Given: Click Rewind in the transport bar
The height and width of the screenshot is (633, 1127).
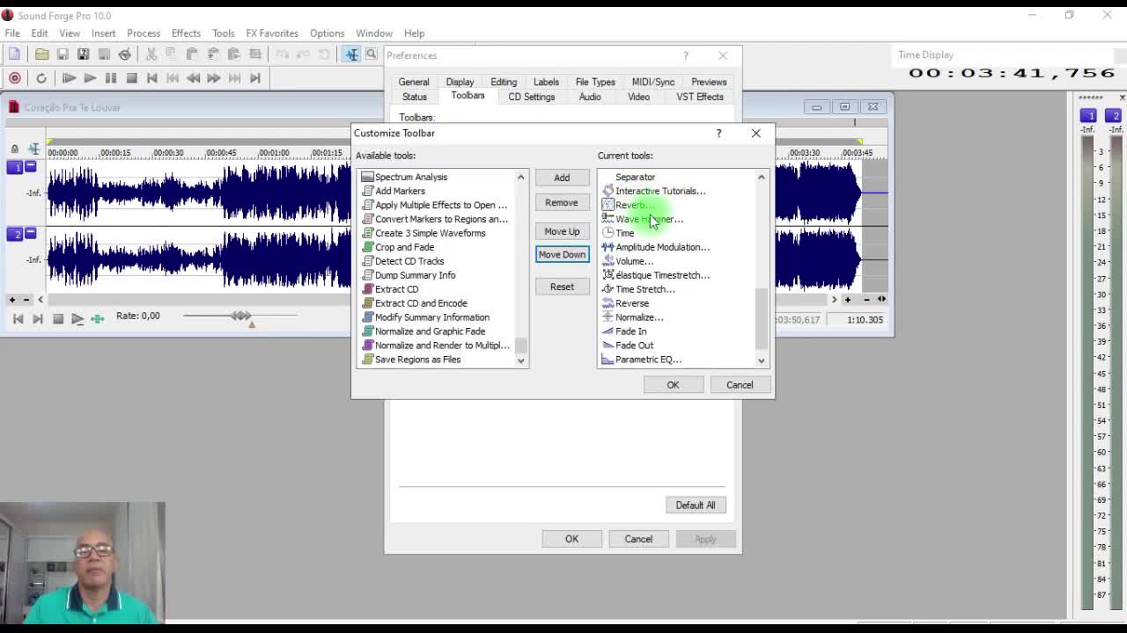Looking at the screenshot, I should [193, 78].
